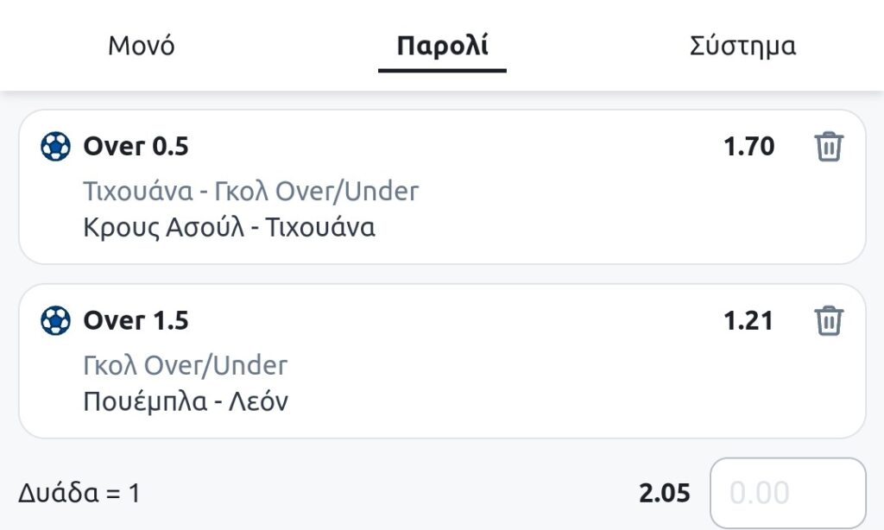Click the Over 0.5 selection title

pos(136,148)
